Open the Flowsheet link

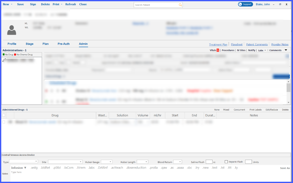click(236, 44)
